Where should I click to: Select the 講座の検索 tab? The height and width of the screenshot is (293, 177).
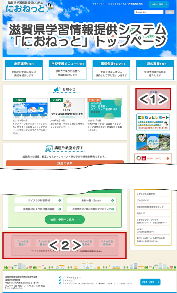tap(65, 163)
